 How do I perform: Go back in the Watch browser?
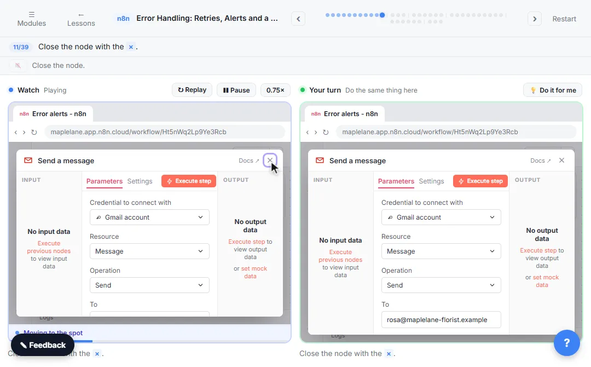pyautogui.click(x=15, y=132)
